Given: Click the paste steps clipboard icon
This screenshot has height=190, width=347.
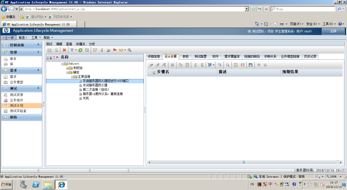Looking at the screenshot, I should coord(187,65).
